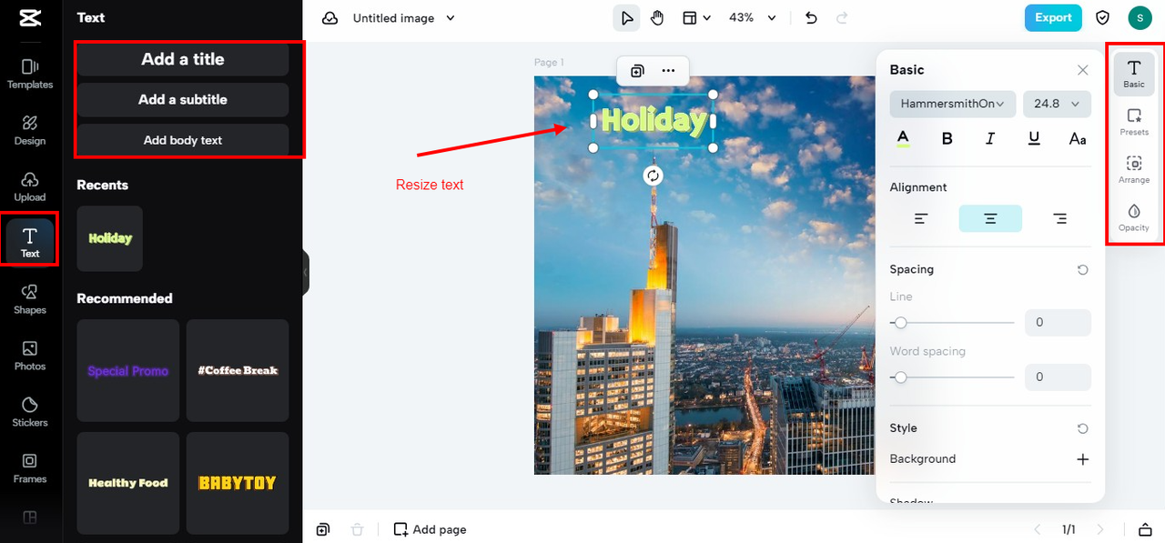Add a Background style
This screenshot has height=543, width=1165.
[x=1082, y=459]
